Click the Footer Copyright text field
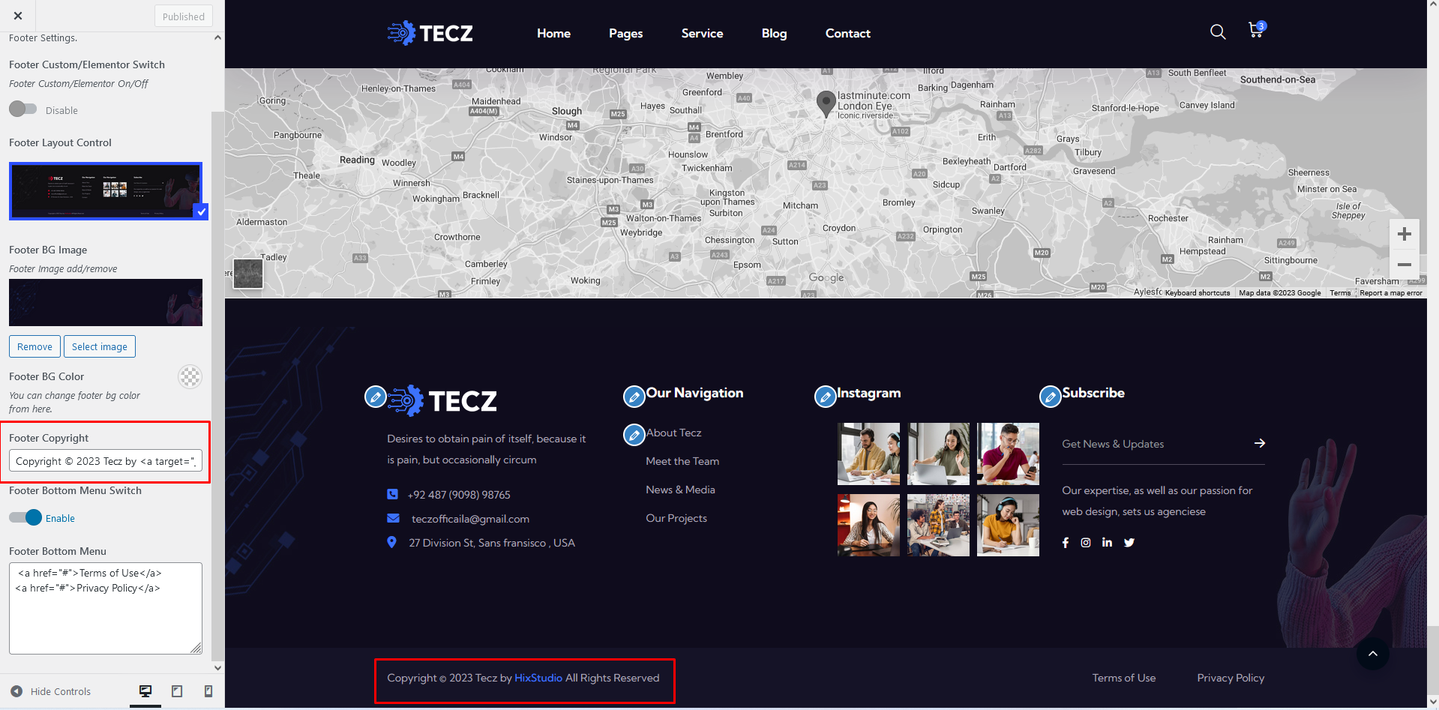1439x710 pixels. click(x=106, y=461)
